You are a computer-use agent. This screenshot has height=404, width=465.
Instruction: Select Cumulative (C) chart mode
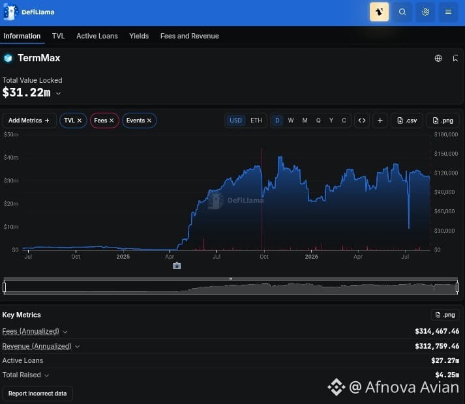click(x=344, y=121)
